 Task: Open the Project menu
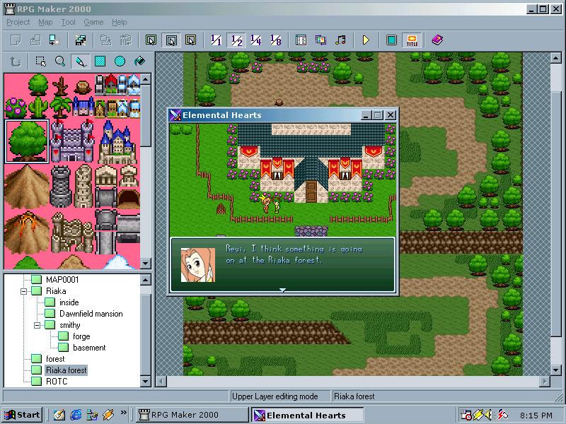[x=18, y=22]
